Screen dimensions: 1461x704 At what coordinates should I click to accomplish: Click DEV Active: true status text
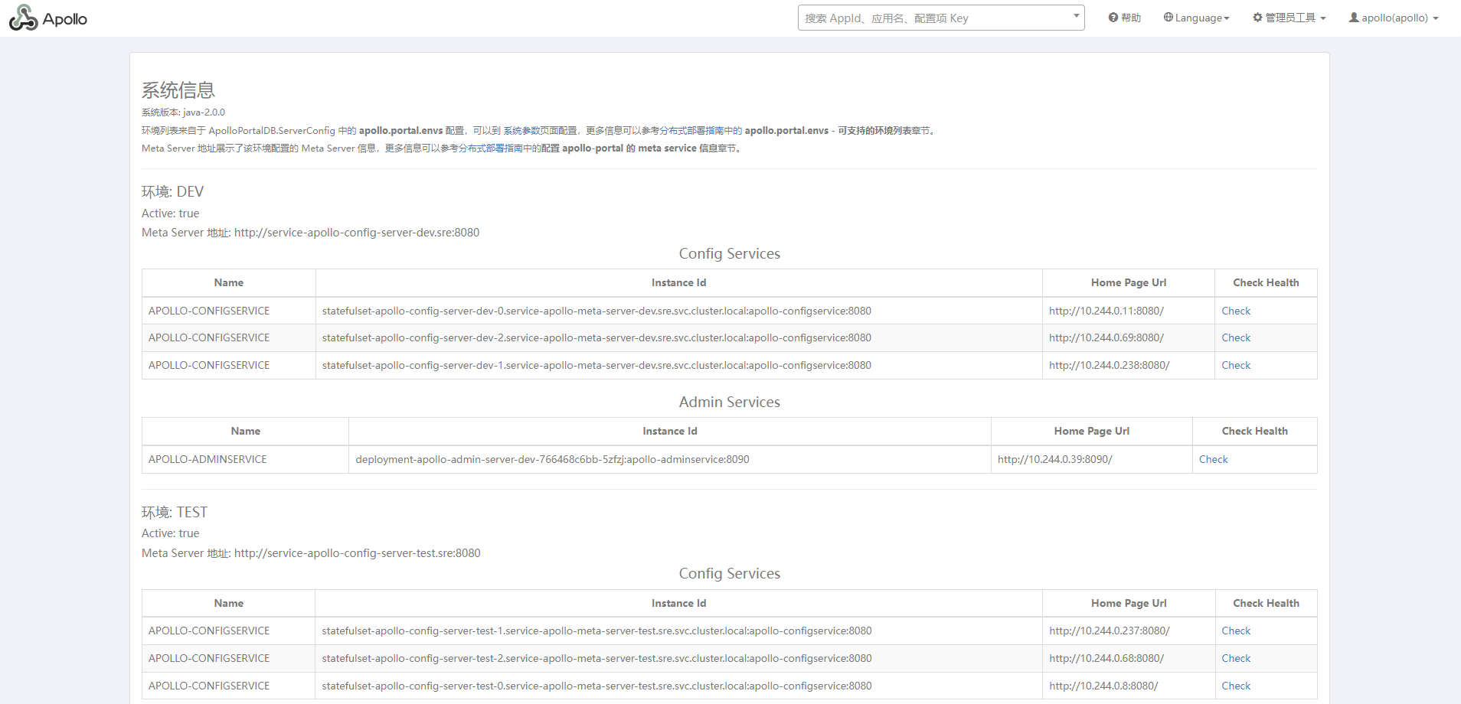click(x=170, y=213)
